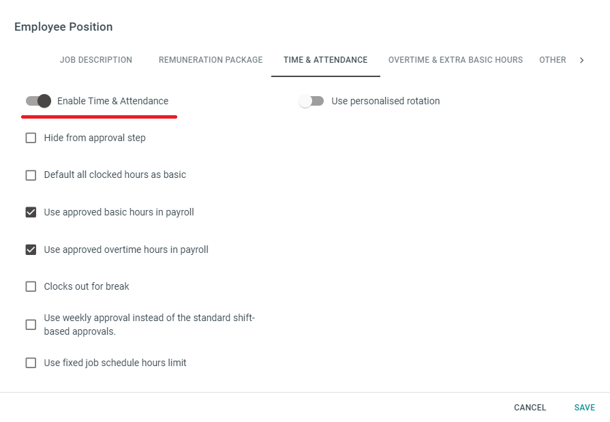Check the Hide from approval step box
The image size is (610, 422).
[31, 138]
